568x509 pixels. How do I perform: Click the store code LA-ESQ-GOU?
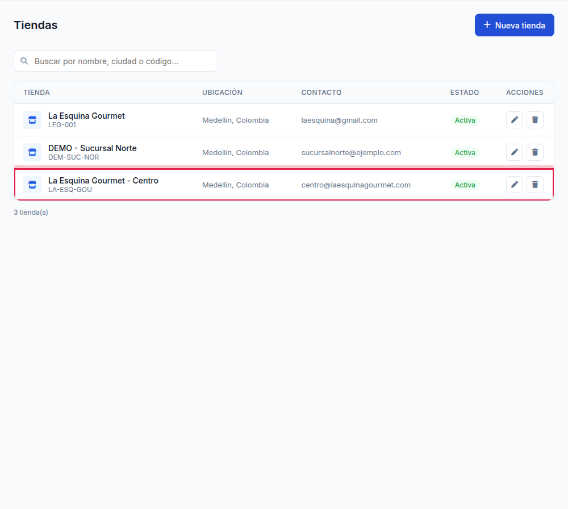point(70,190)
